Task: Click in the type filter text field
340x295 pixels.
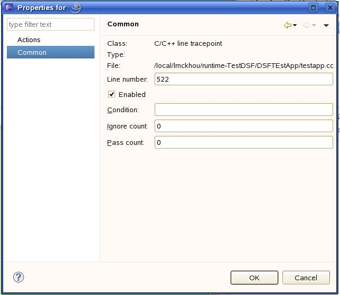Action: click(x=51, y=24)
